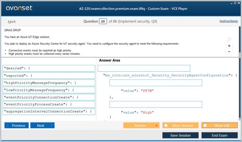The height and width of the screenshot is (142, 242).
Task: Click the answer box above "High" value
Action: 156,104
